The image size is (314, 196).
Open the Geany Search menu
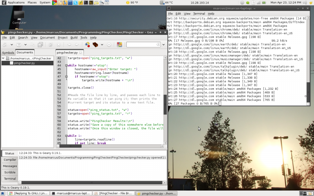click(23, 38)
